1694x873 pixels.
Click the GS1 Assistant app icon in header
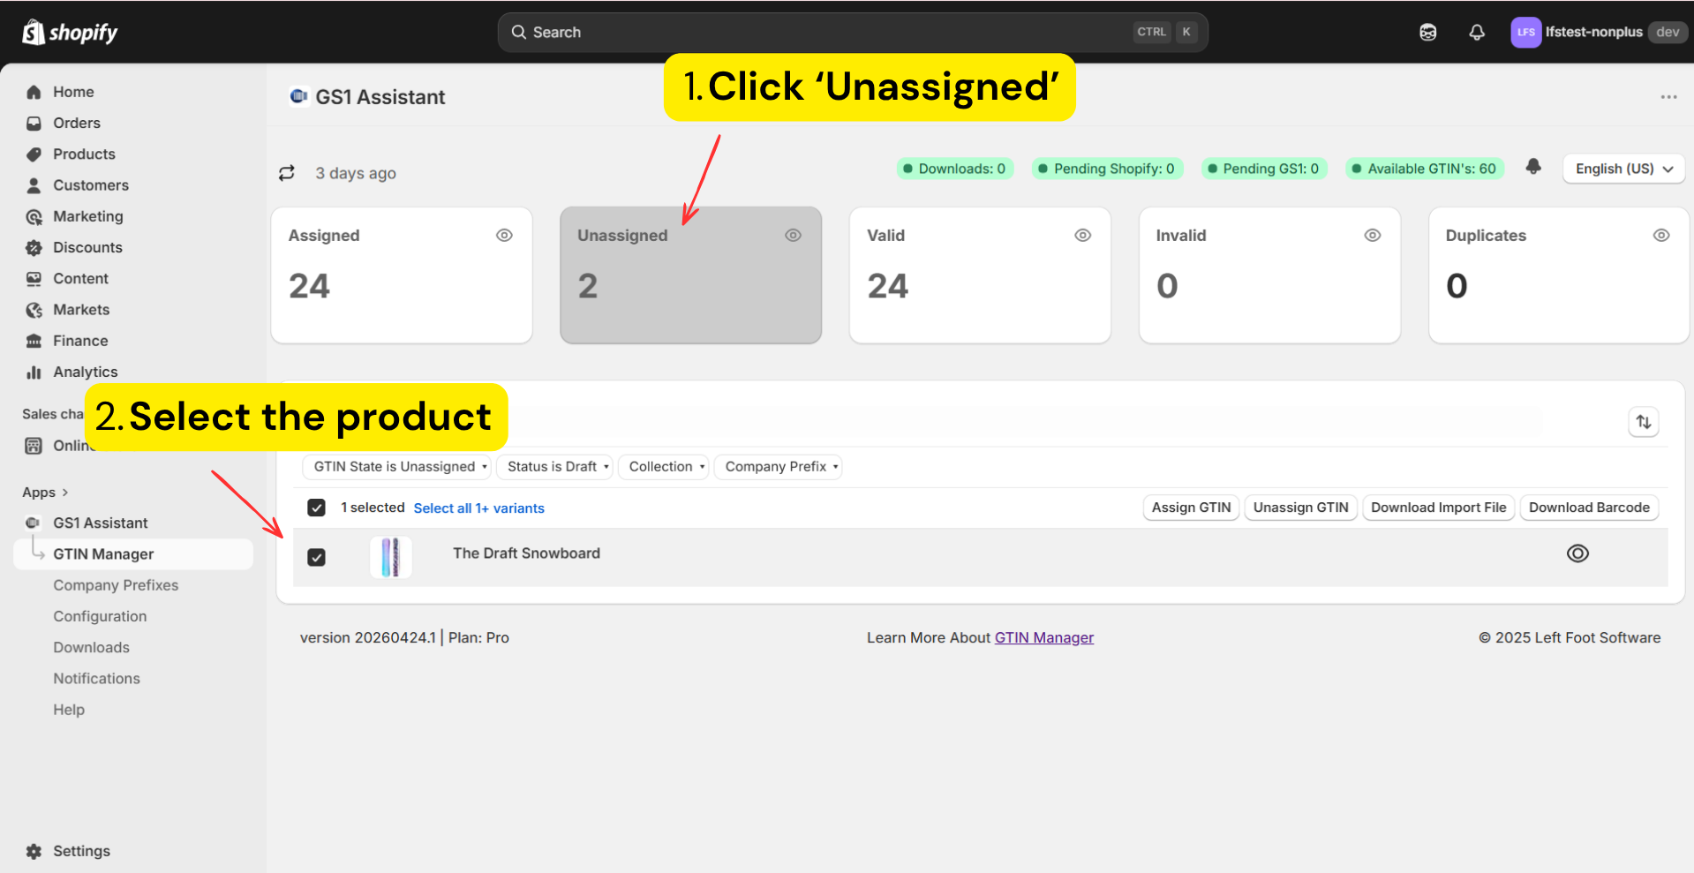pos(299,96)
